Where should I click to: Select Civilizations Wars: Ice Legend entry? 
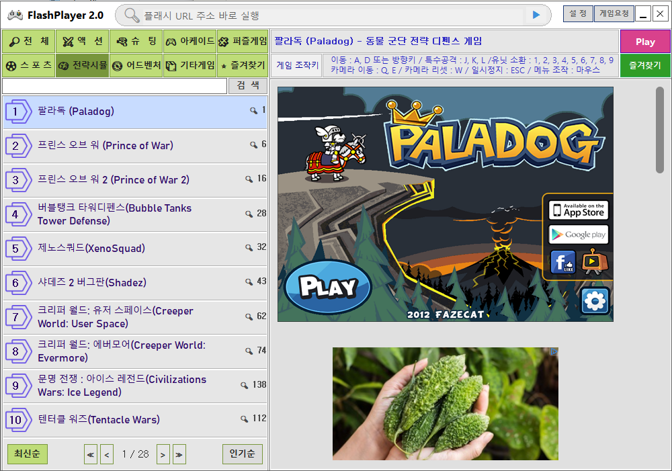[135, 386]
